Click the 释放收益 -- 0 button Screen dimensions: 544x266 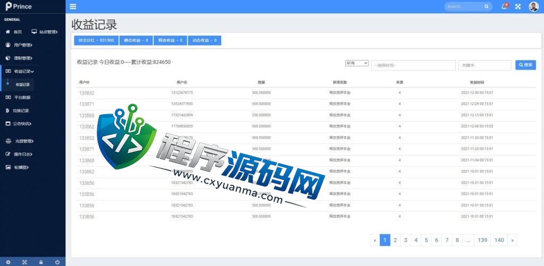coord(171,40)
